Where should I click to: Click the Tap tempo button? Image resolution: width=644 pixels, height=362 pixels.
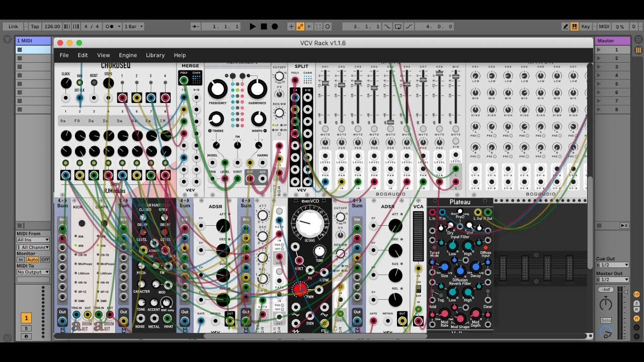[x=35, y=27]
